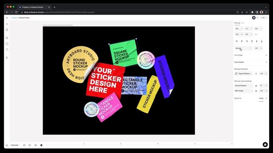Choose the Image export format tab
Image resolution: width=273 pixels, height=153 pixels.
261,98
